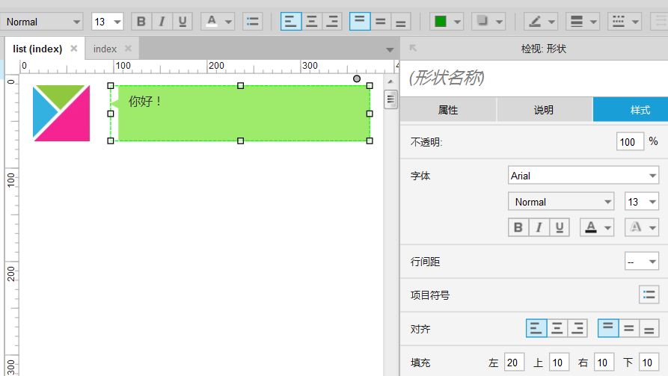The height and width of the screenshot is (376, 668).
Task: Click the inspector font color A swatch
Action: pyautogui.click(x=591, y=227)
